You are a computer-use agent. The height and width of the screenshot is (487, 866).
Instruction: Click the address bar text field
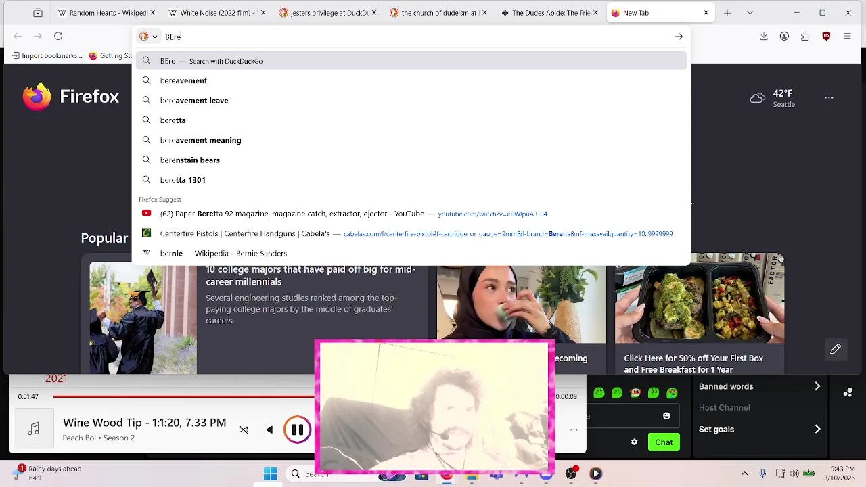416,37
